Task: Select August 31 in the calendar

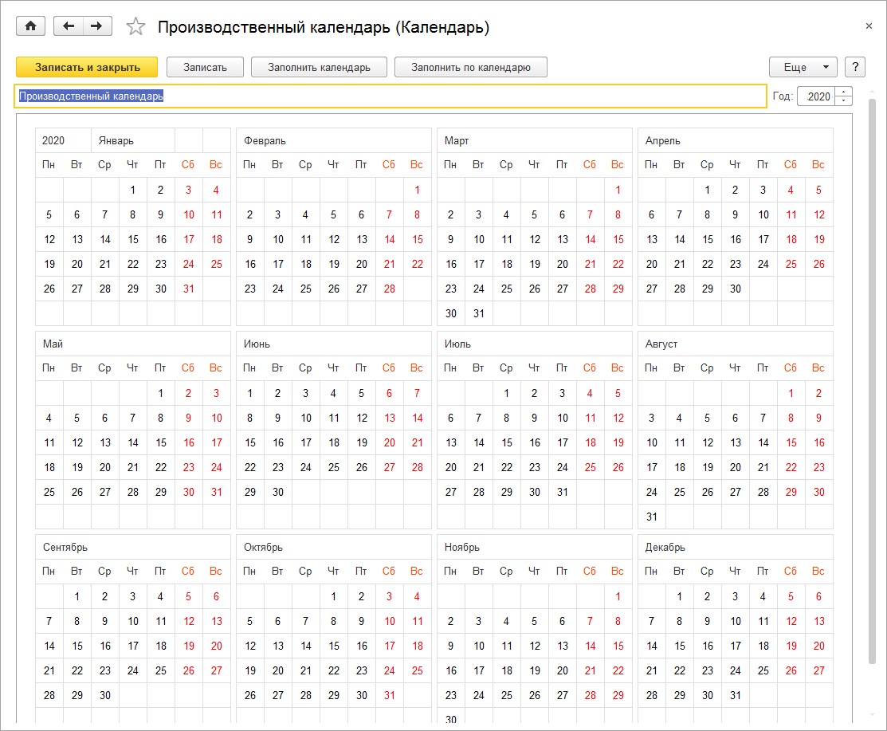Action: click(x=652, y=517)
